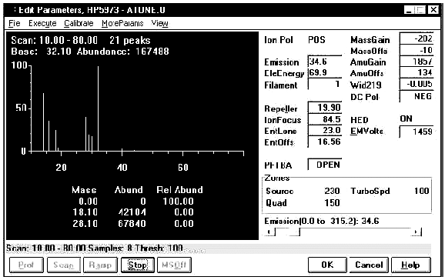Select the EMVolts field 1459

(417, 132)
